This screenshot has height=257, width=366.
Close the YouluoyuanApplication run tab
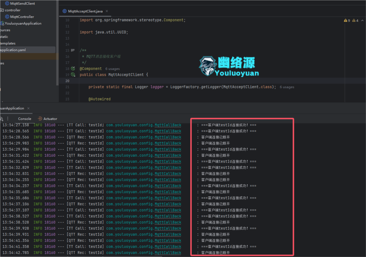(29, 108)
